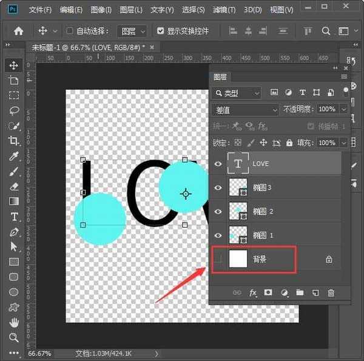
Task: Select the Crop tool
Action: 13,141
